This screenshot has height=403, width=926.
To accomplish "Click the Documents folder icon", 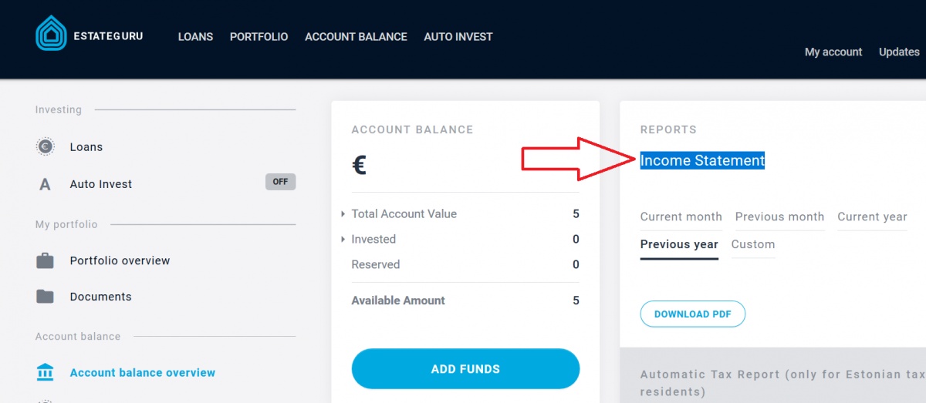I will pyautogui.click(x=46, y=297).
